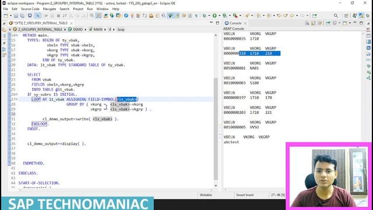Click the Save icon in the toolbar
The width and height of the screenshot is (373, 210).
[16, 16]
